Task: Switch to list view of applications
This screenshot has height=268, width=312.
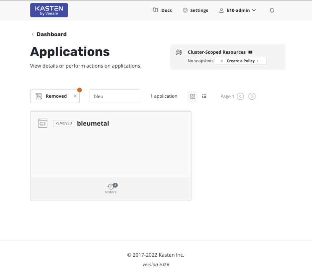Action: (x=204, y=96)
